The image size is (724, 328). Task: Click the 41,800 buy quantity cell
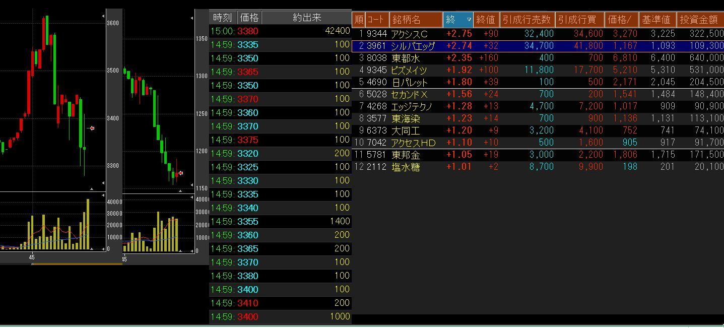[588, 46]
